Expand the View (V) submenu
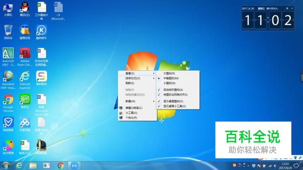This screenshot has width=303, height=170. click(137, 74)
